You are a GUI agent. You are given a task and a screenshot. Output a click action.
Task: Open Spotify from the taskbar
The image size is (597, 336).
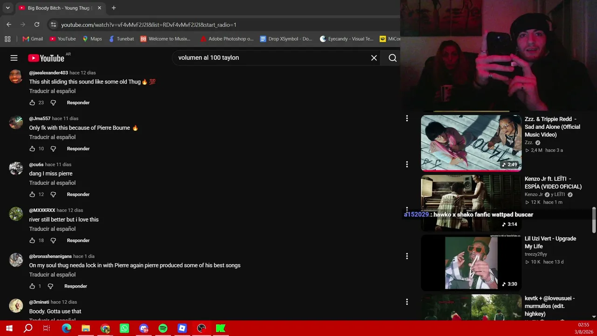click(163, 329)
